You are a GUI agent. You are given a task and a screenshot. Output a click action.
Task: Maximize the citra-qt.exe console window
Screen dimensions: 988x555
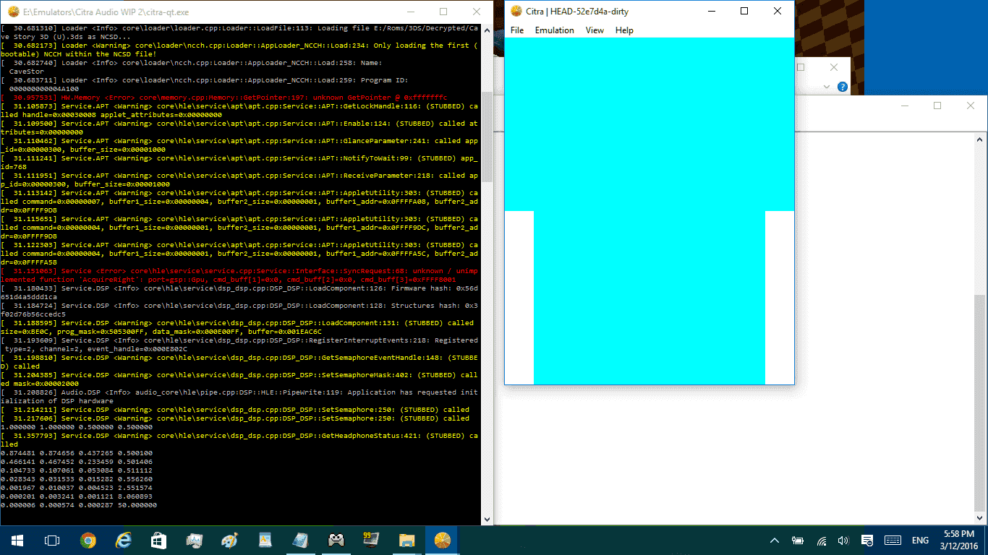(443, 12)
